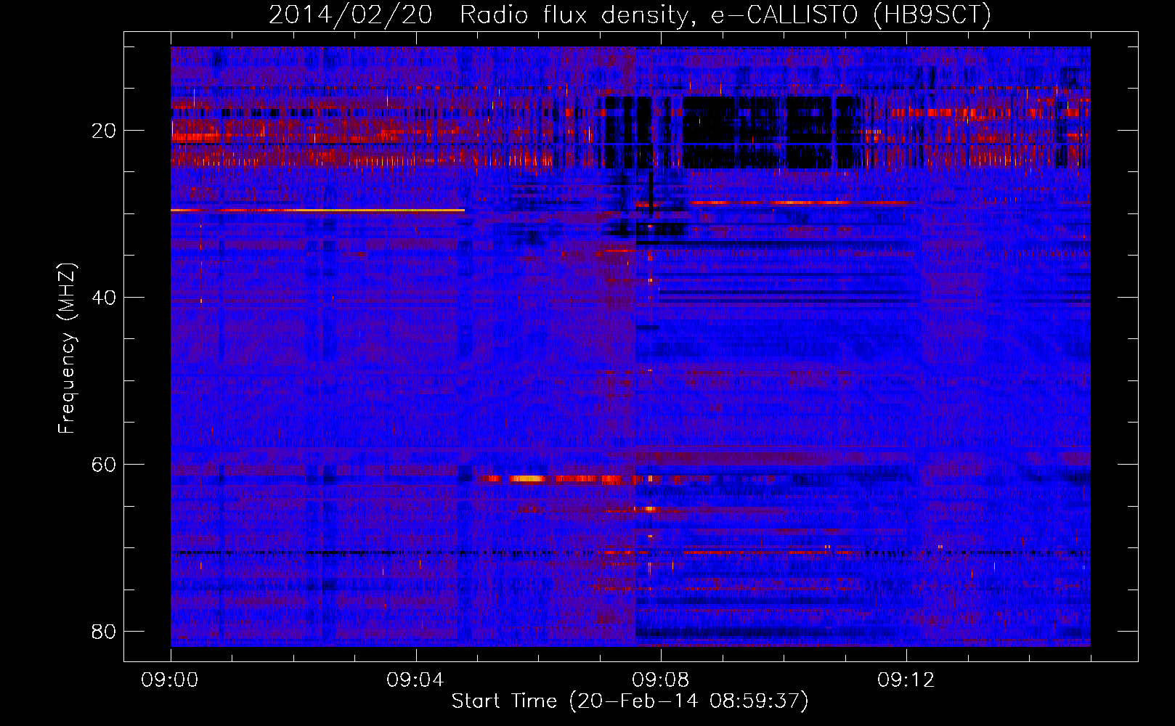Click the 'Frequency (MHZ)' y-axis label
Screen dimensions: 1175x726
[x=67, y=348]
